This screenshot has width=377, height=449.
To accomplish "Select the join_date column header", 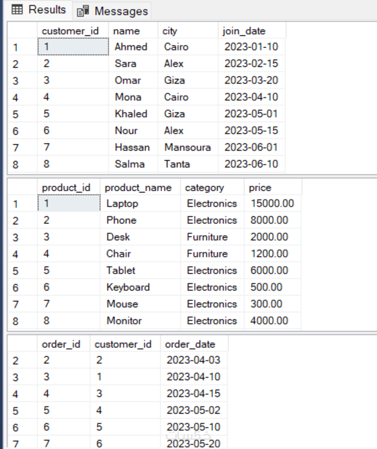I will click(x=245, y=31).
